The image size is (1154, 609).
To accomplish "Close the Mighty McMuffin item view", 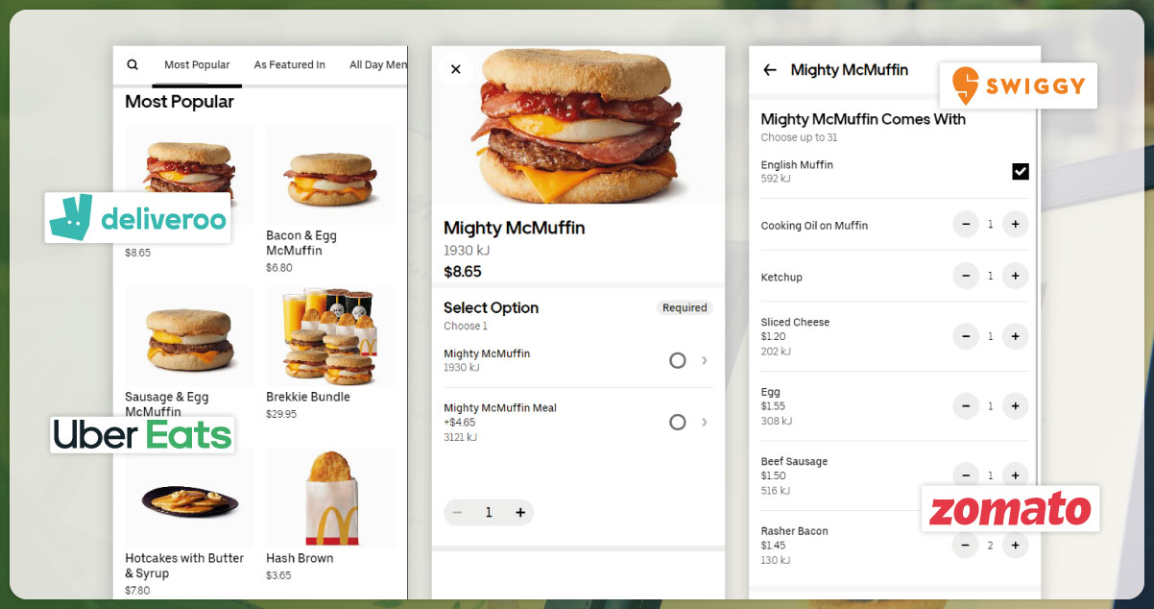I will 456,69.
